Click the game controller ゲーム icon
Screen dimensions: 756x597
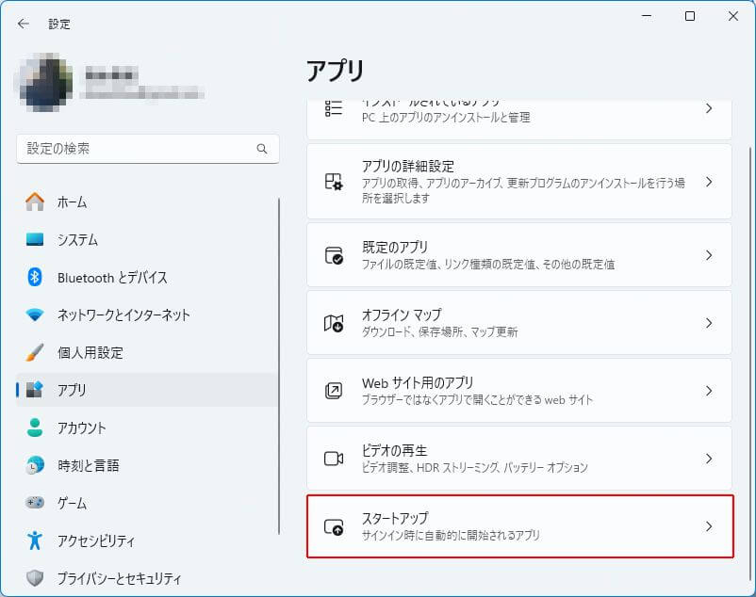tap(35, 503)
